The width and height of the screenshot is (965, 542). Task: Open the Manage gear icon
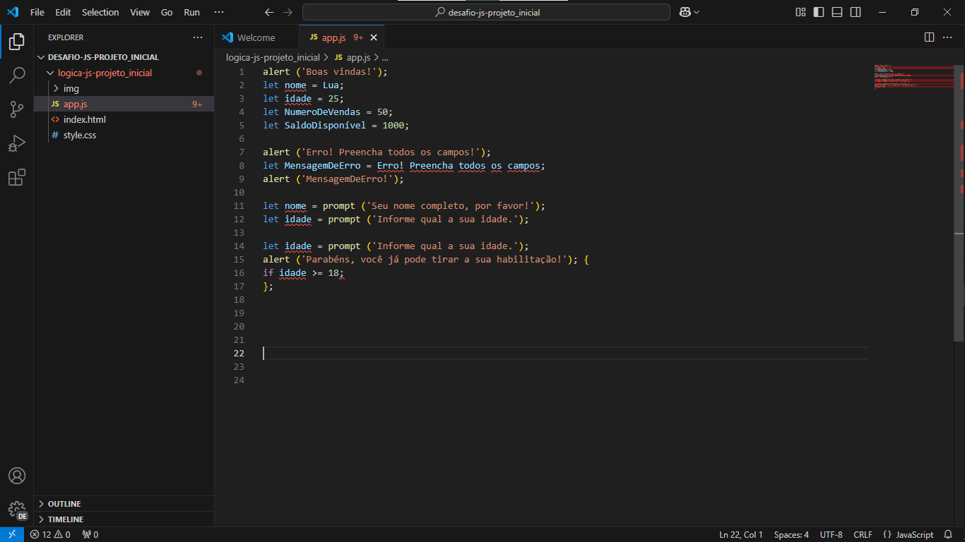click(17, 510)
